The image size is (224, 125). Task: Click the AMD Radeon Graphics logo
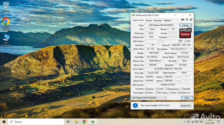[185, 33]
